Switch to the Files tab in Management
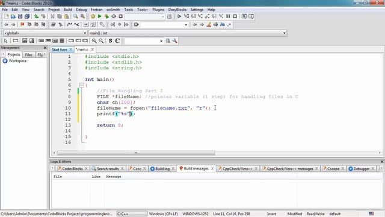 [28, 55]
